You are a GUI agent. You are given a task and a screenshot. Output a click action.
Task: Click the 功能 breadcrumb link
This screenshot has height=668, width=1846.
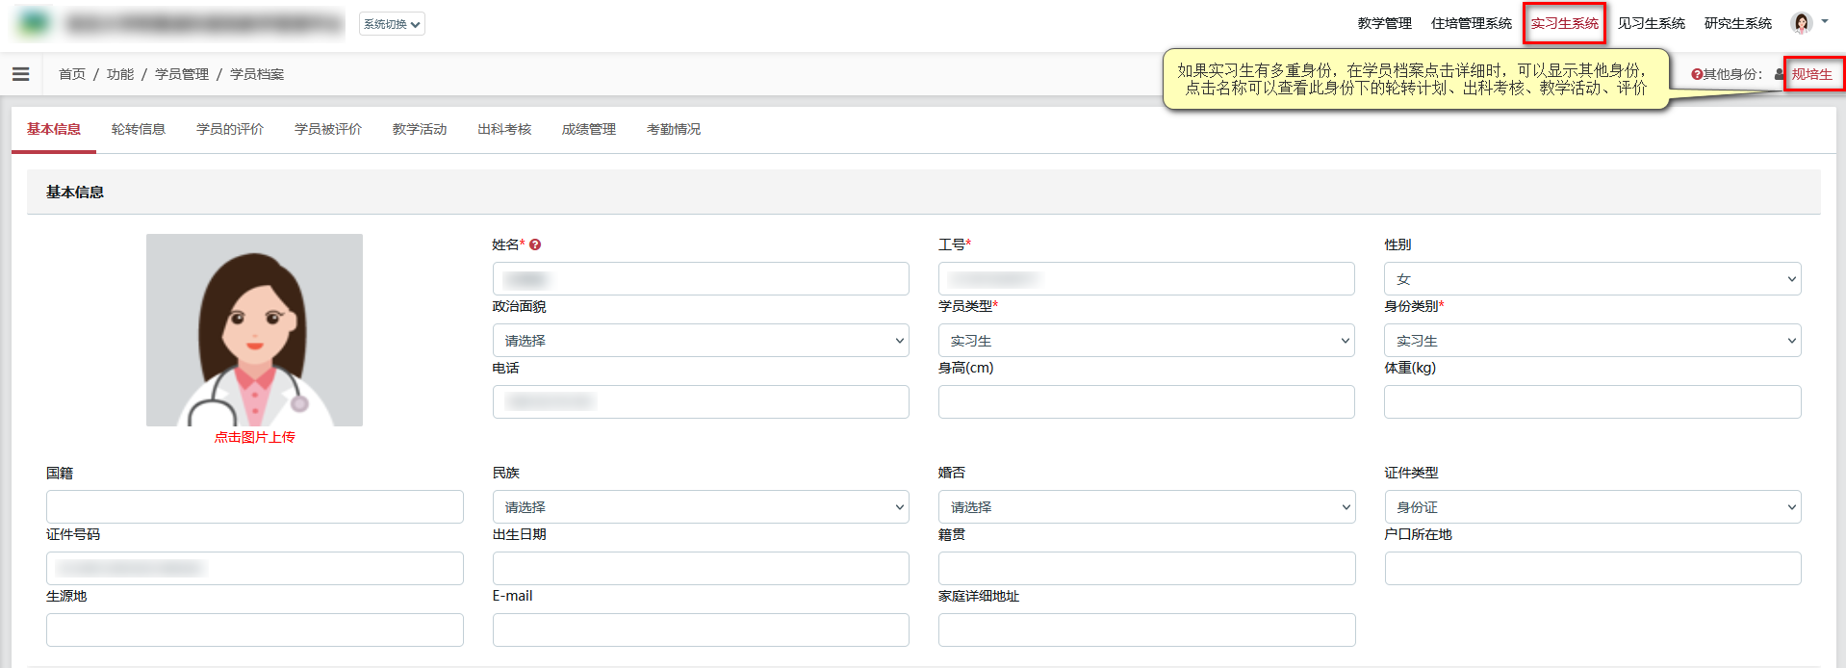[120, 74]
